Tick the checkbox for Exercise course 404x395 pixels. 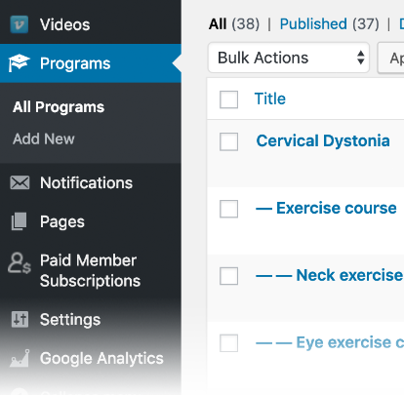(x=228, y=209)
